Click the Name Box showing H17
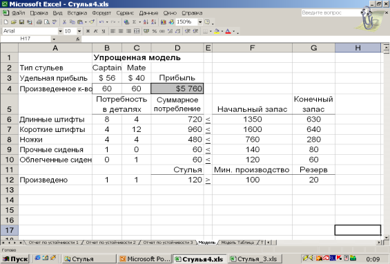This screenshot has width=390, height=264. click(26, 39)
